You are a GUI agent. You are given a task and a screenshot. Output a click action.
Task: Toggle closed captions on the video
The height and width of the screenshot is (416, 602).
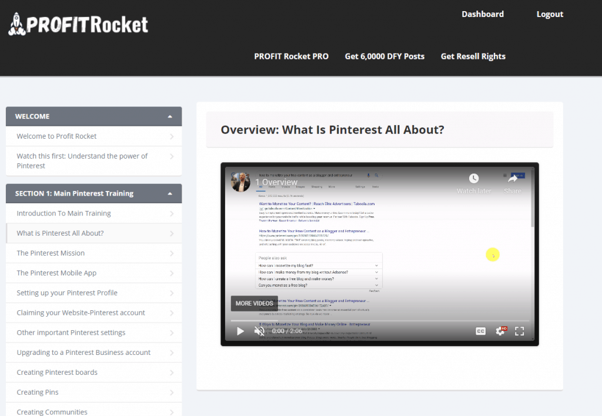(480, 331)
